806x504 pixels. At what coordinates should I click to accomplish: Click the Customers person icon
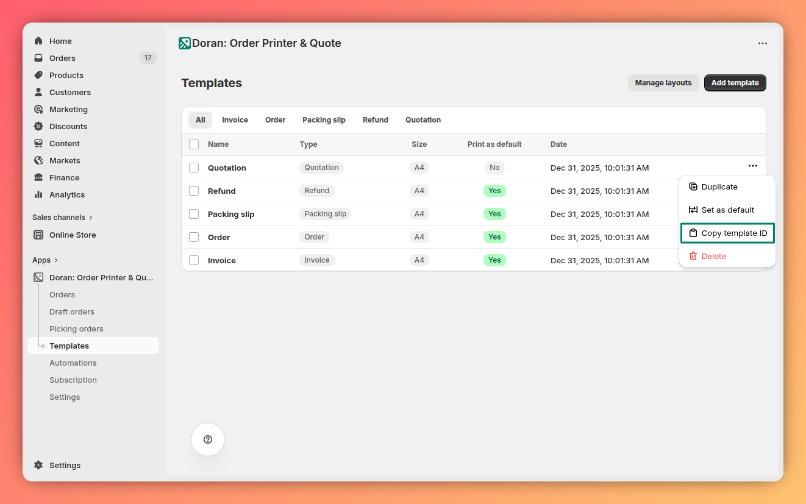[x=38, y=92]
